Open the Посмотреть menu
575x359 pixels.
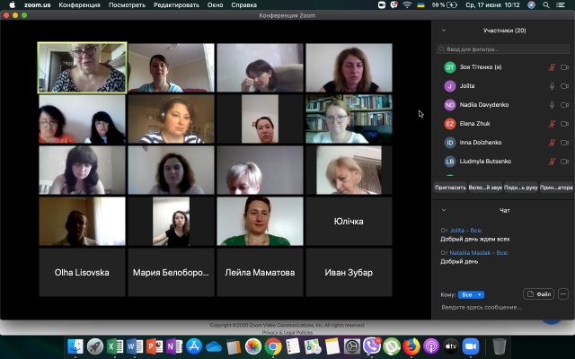(127, 5)
